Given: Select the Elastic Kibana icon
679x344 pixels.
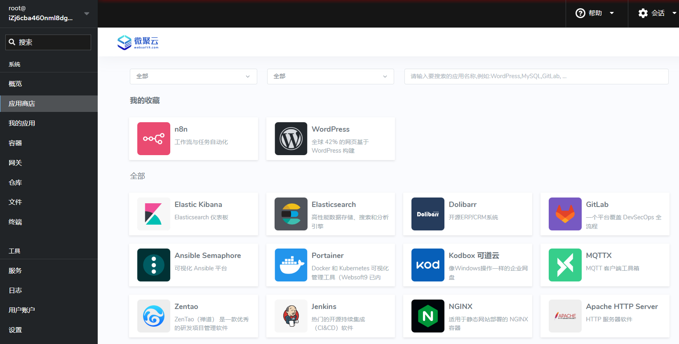Looking at the screenshot, I should 153,214.
